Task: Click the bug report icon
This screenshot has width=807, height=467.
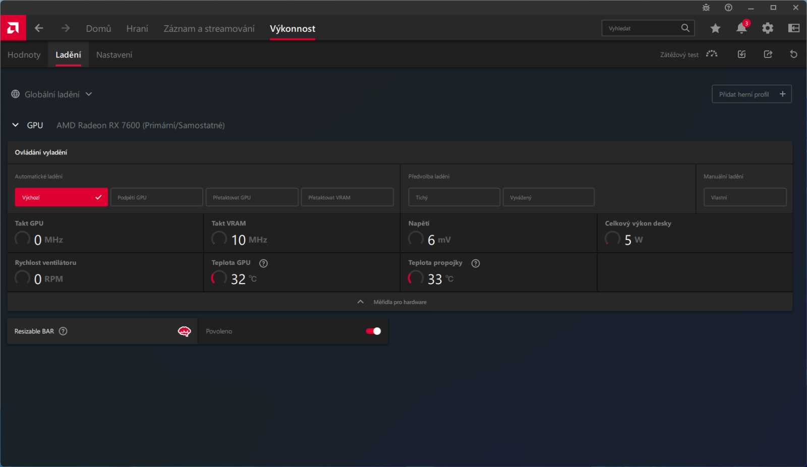Action: tap(706, 8)
